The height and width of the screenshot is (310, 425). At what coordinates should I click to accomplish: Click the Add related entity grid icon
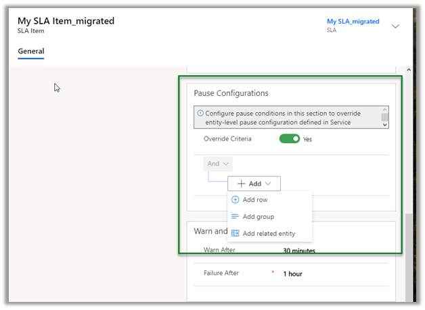236,234
